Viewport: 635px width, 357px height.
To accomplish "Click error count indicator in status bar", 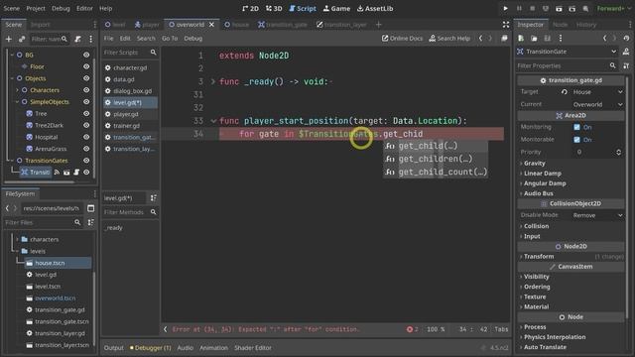I will [x=413, y=329].
